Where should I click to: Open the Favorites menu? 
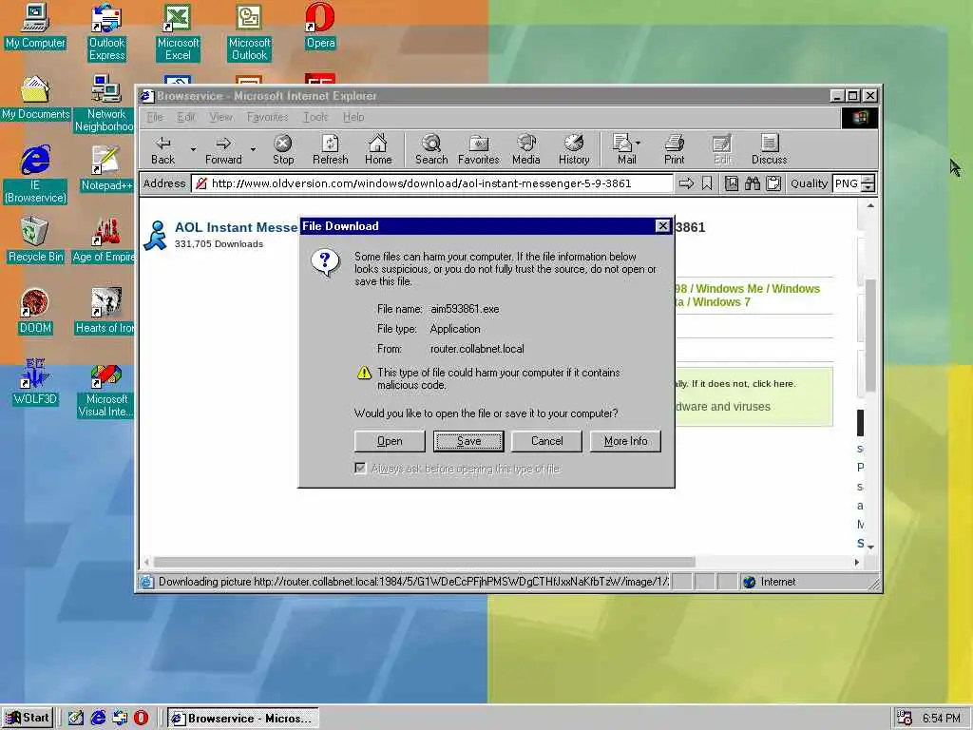[267, 117]
